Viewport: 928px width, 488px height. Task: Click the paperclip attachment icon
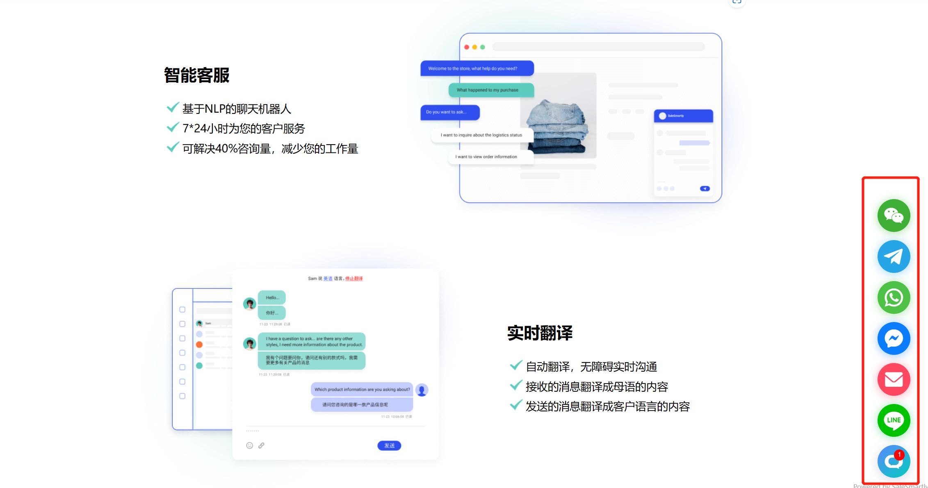click(262, 445)
